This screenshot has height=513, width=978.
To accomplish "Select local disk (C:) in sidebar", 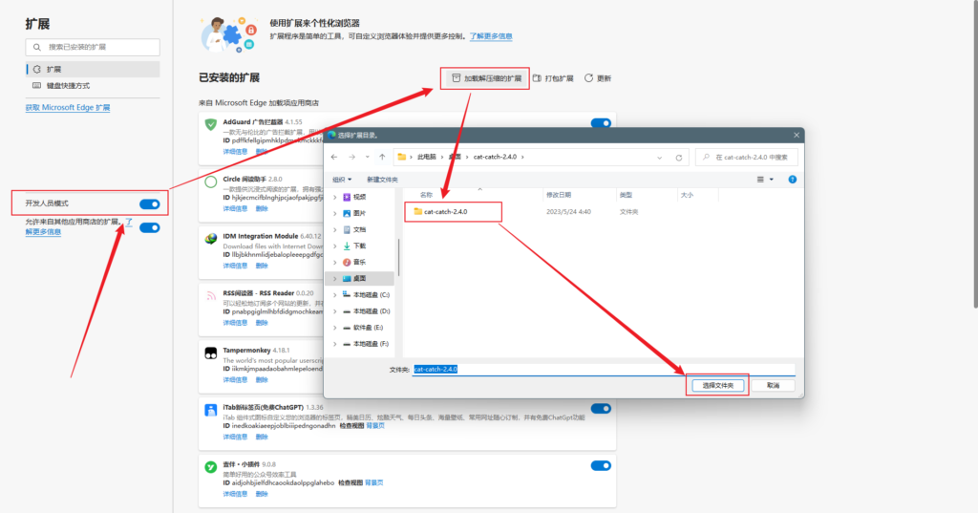I will 367,294.
